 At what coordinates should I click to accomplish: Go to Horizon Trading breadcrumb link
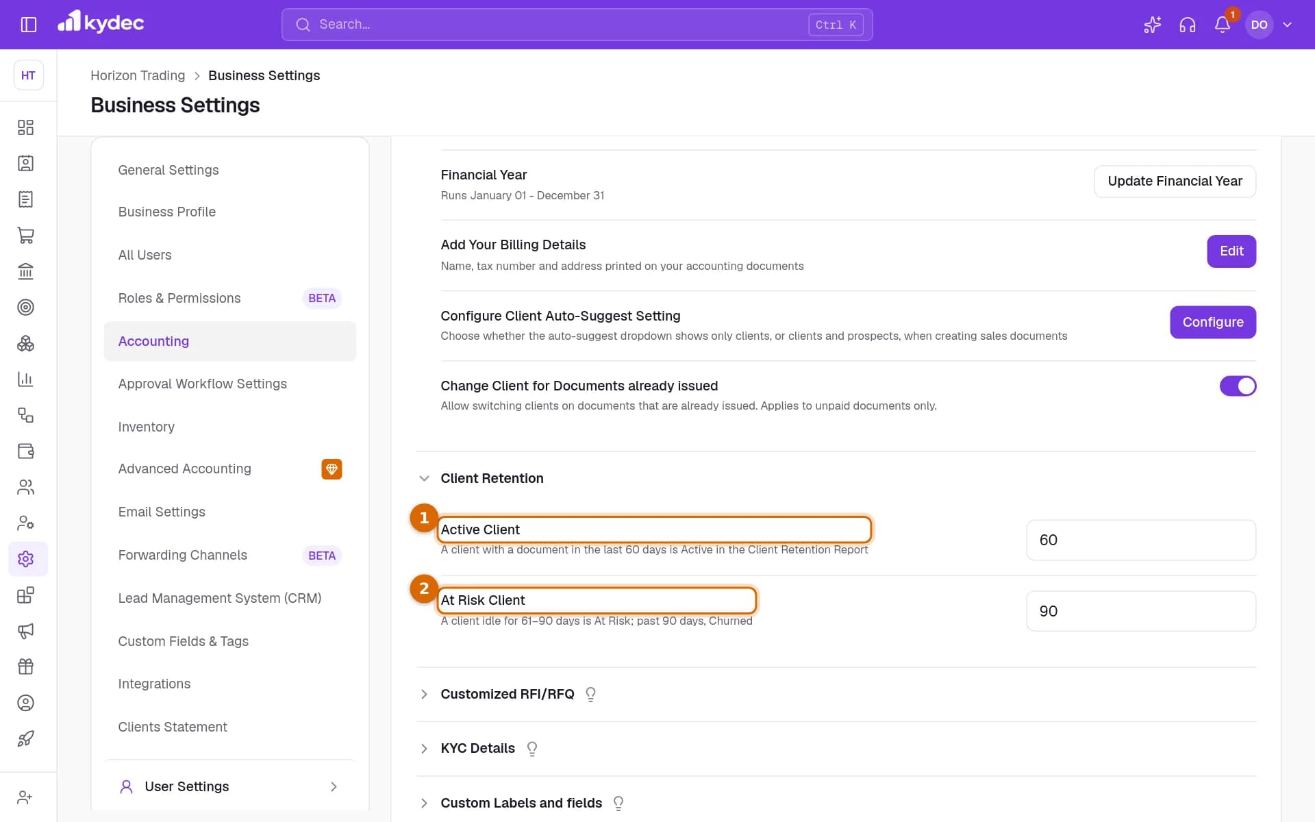(x=138, y=75)
